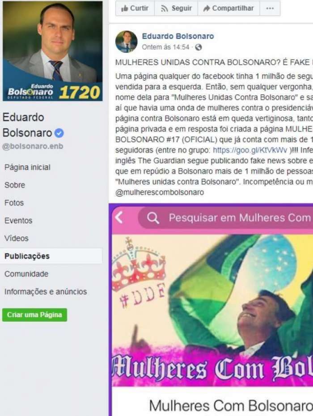Click the globe public visibility icon

(x=199, y=47)
